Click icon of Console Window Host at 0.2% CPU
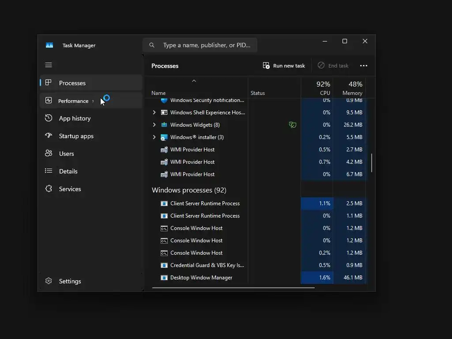The image size is (452, 339). (164, 253)
